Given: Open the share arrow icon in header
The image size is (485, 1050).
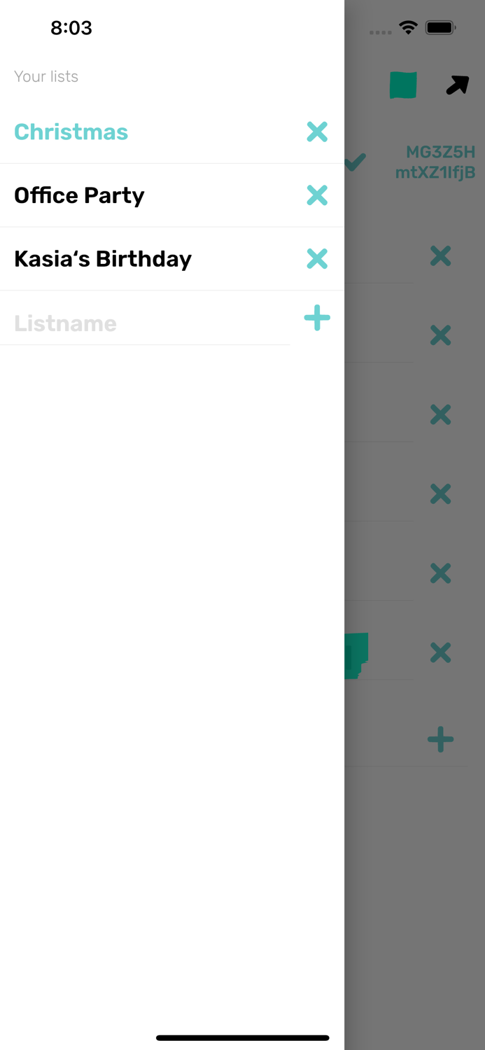Looking at the screenshot, I should 457,85.
